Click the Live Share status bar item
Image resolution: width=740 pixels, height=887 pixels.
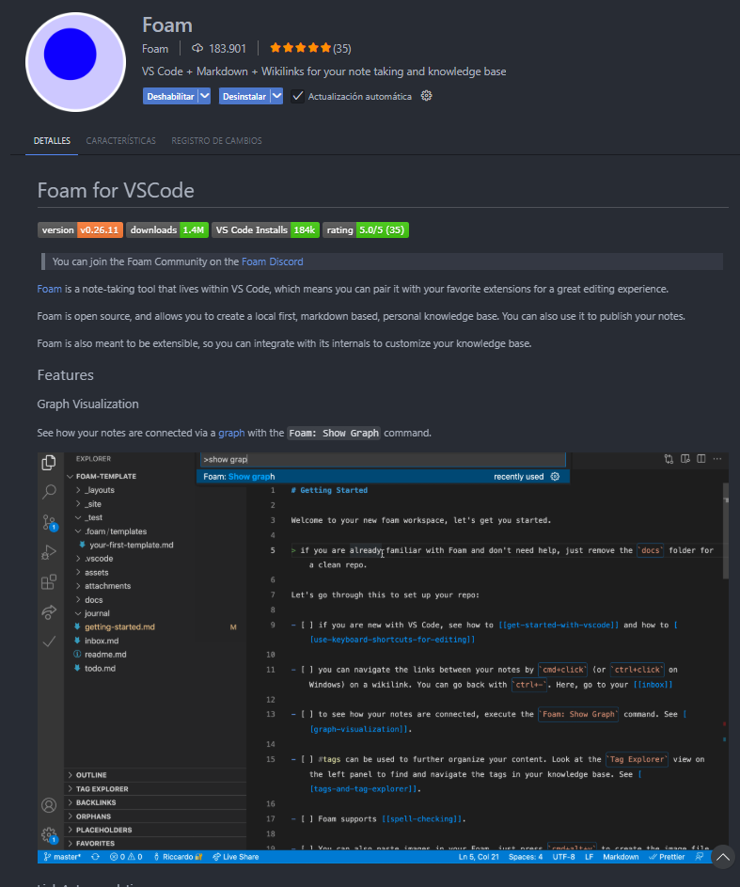(x=236, y=857)
